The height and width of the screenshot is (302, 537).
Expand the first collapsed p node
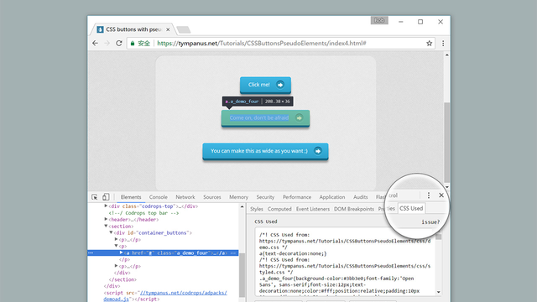coord(116,239)
